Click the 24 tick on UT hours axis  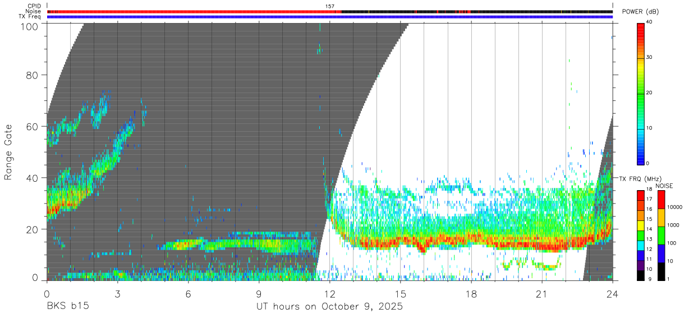613,294
